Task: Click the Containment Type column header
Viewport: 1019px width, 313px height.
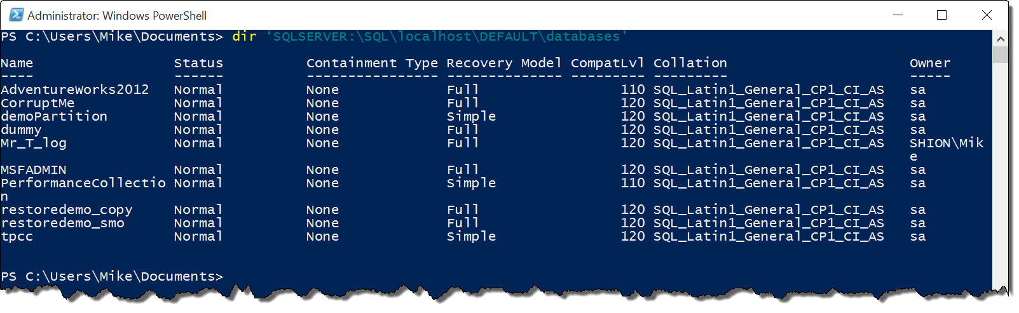Action: (373, 63)
